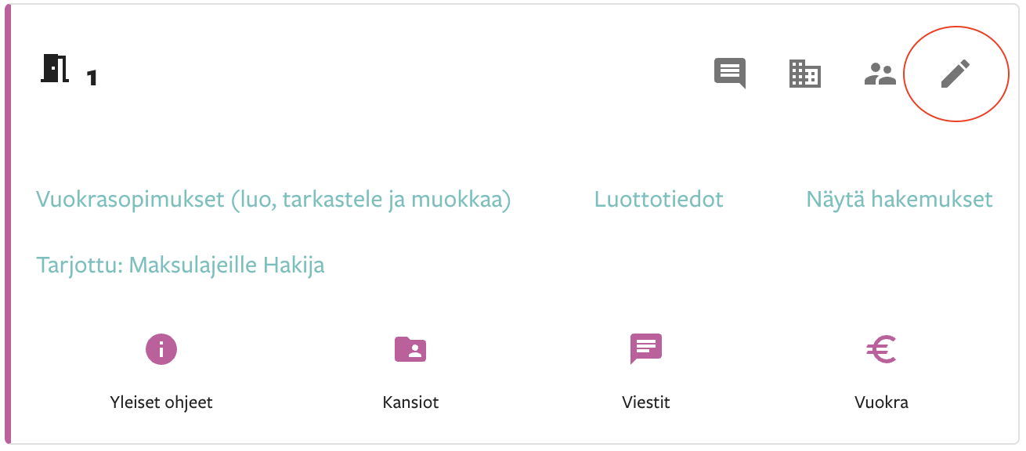This screenshot has height=451, width=1026.
Task: Click the Vuokra text label
Action: coord(881,403)
